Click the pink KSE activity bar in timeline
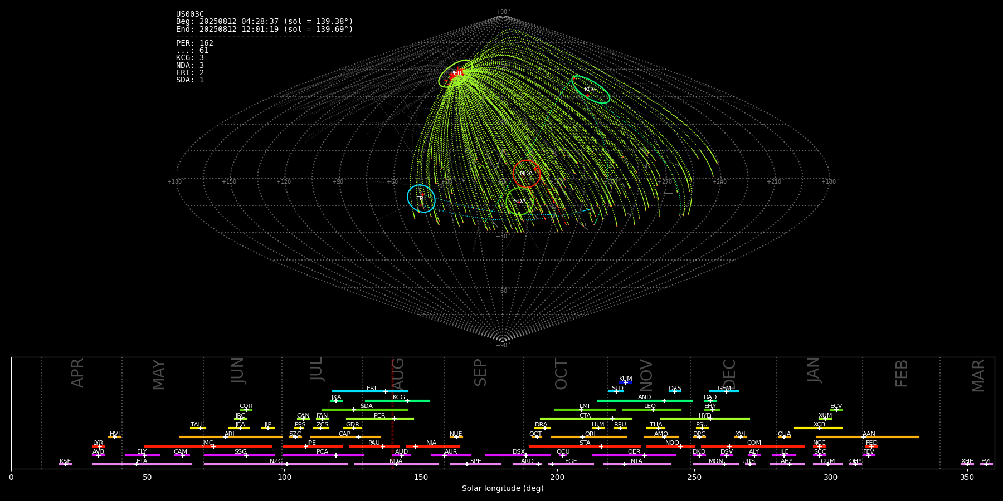 66,464
